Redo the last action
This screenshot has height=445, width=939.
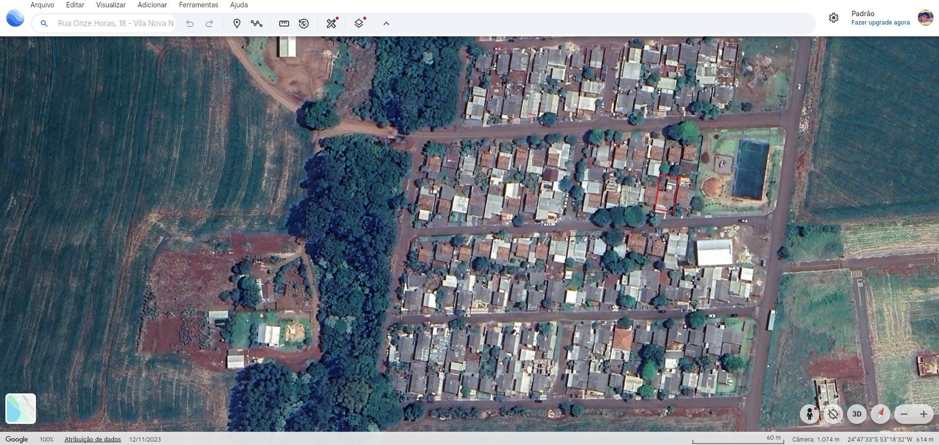(209, 23)
